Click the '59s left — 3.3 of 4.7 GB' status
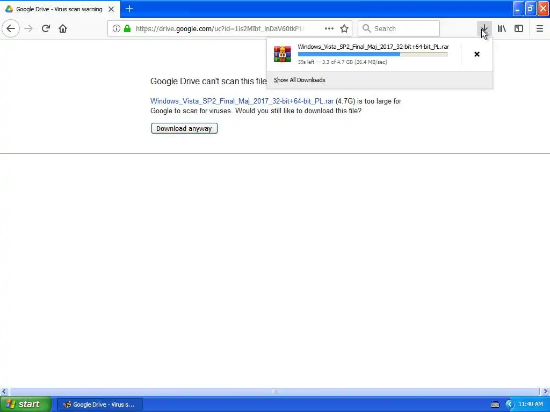Screen dimensions: 550x412 (342, 62)
